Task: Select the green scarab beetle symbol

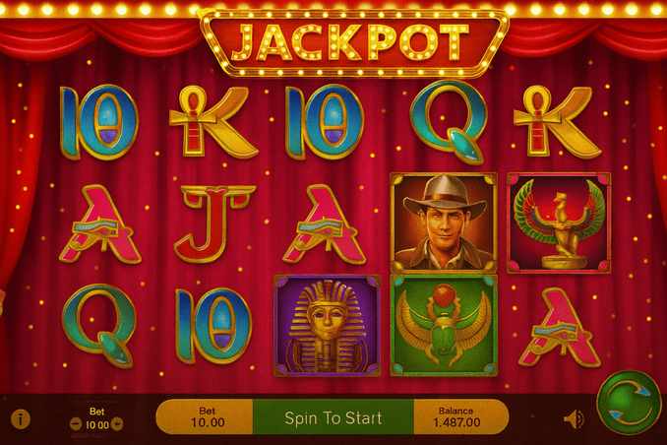Action: tap(444, 326)
